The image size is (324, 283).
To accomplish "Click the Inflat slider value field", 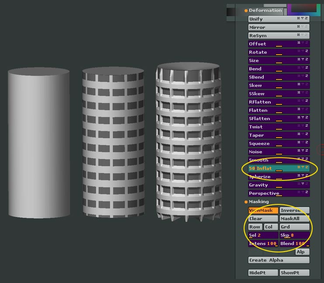I will tap(279, 168).
